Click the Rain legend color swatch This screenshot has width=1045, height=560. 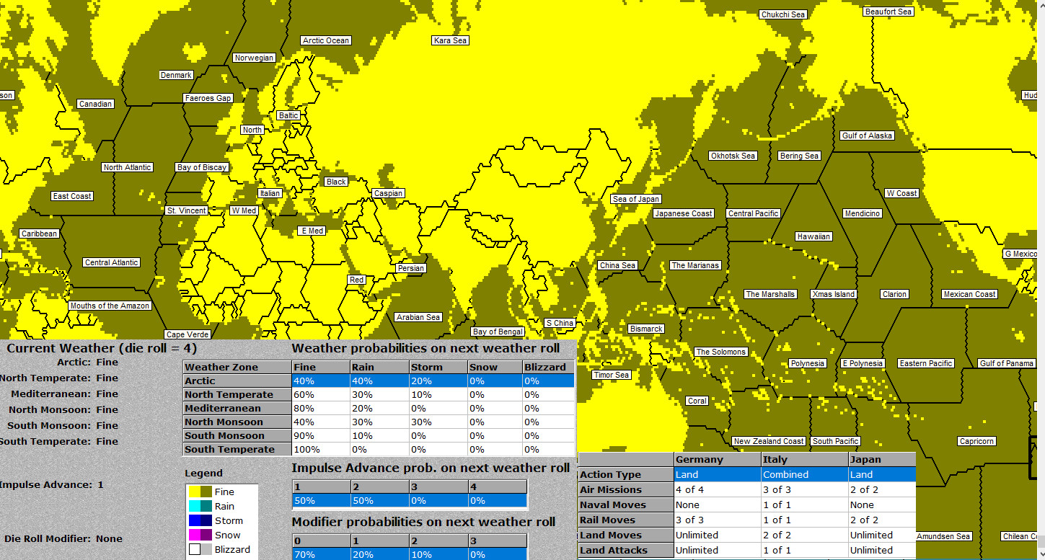(200, 506)
